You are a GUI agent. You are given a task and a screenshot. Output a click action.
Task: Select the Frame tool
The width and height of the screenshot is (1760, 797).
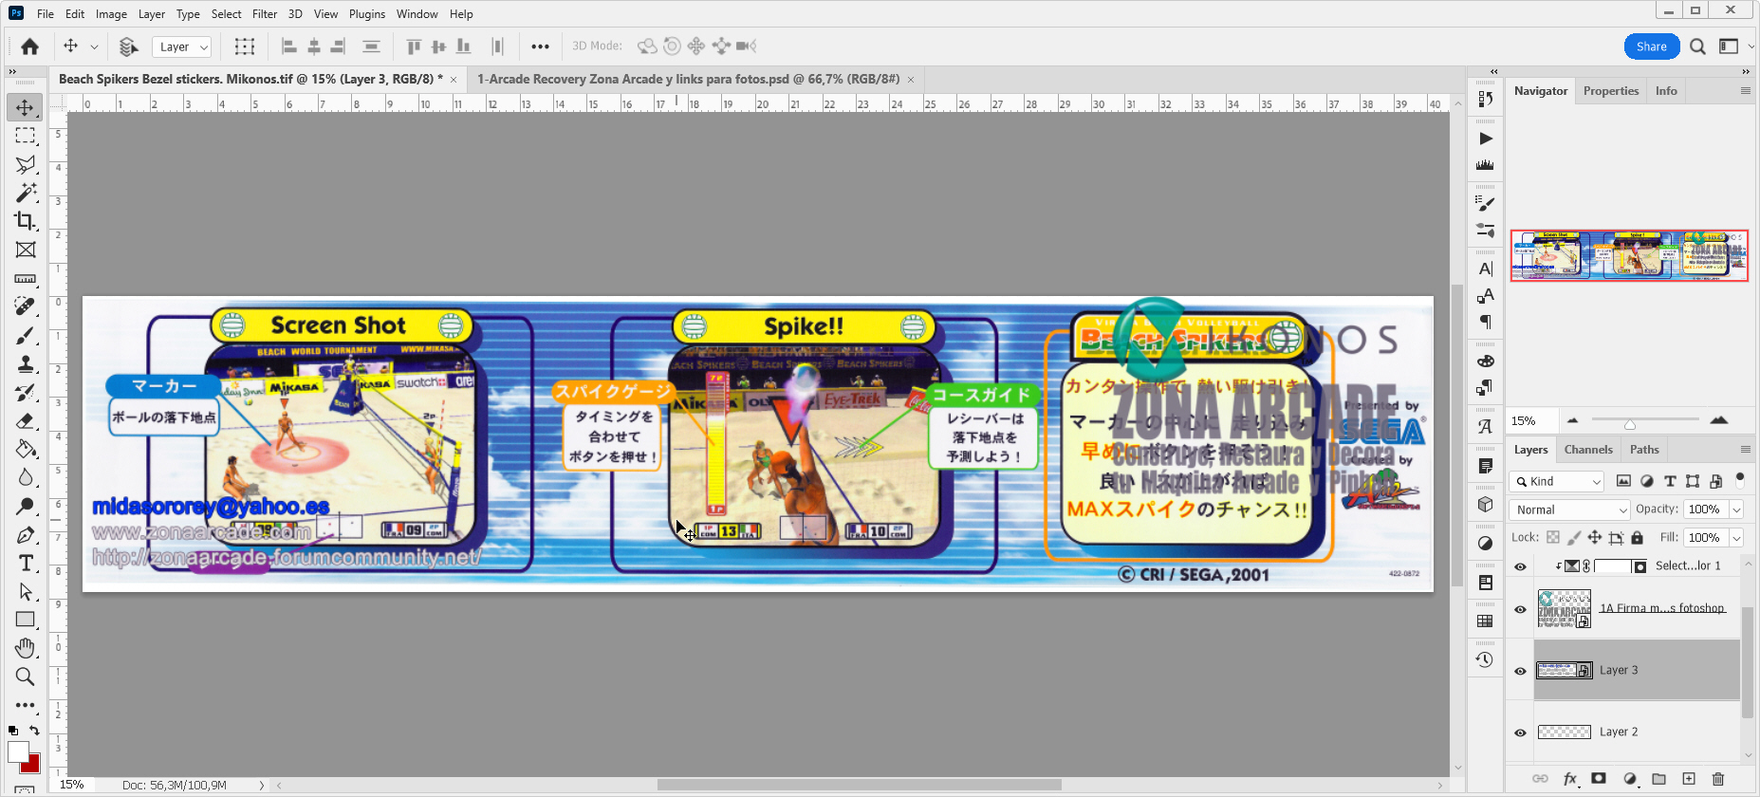pyautogui.click(x=26, y=250)
